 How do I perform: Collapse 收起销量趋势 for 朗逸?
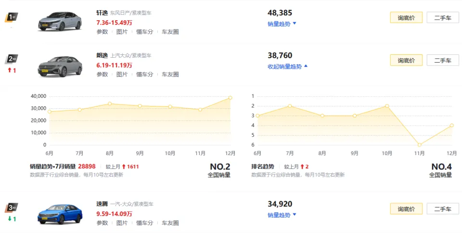288,66
